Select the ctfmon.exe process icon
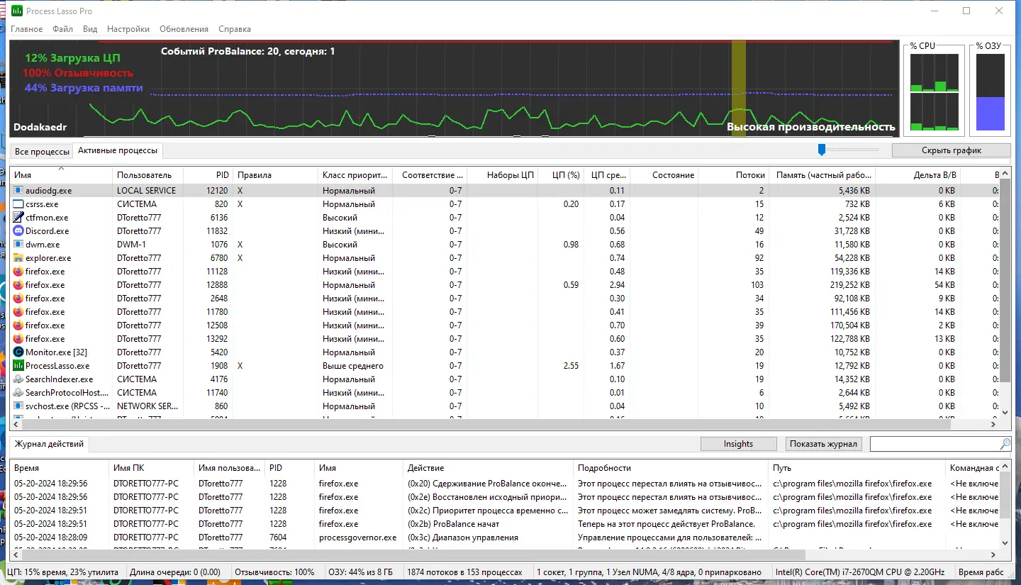1021x585 pixels. [18, 218]
